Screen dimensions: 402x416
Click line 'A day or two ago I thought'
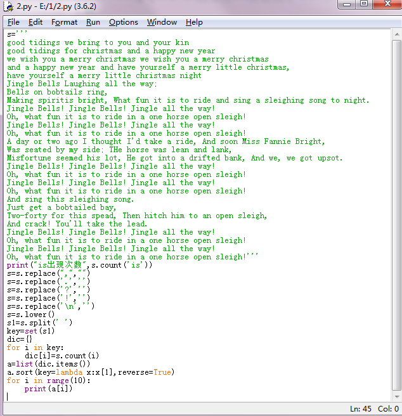[x=165, y=141]
